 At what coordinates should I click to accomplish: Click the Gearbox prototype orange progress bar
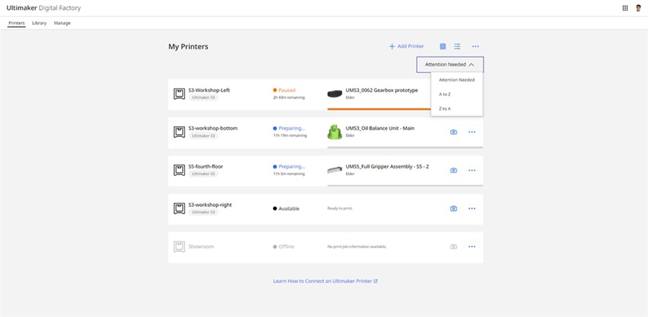point(378,109)
